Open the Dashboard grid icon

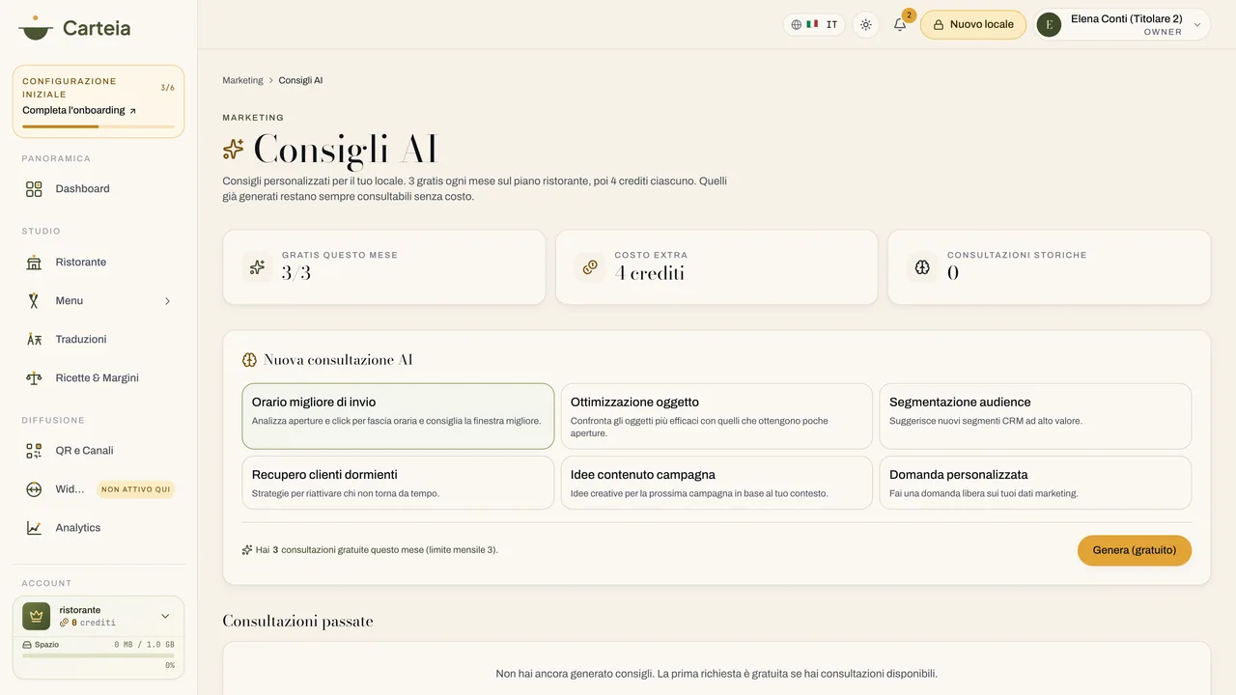pyautogui.click(x=34, y=189)
